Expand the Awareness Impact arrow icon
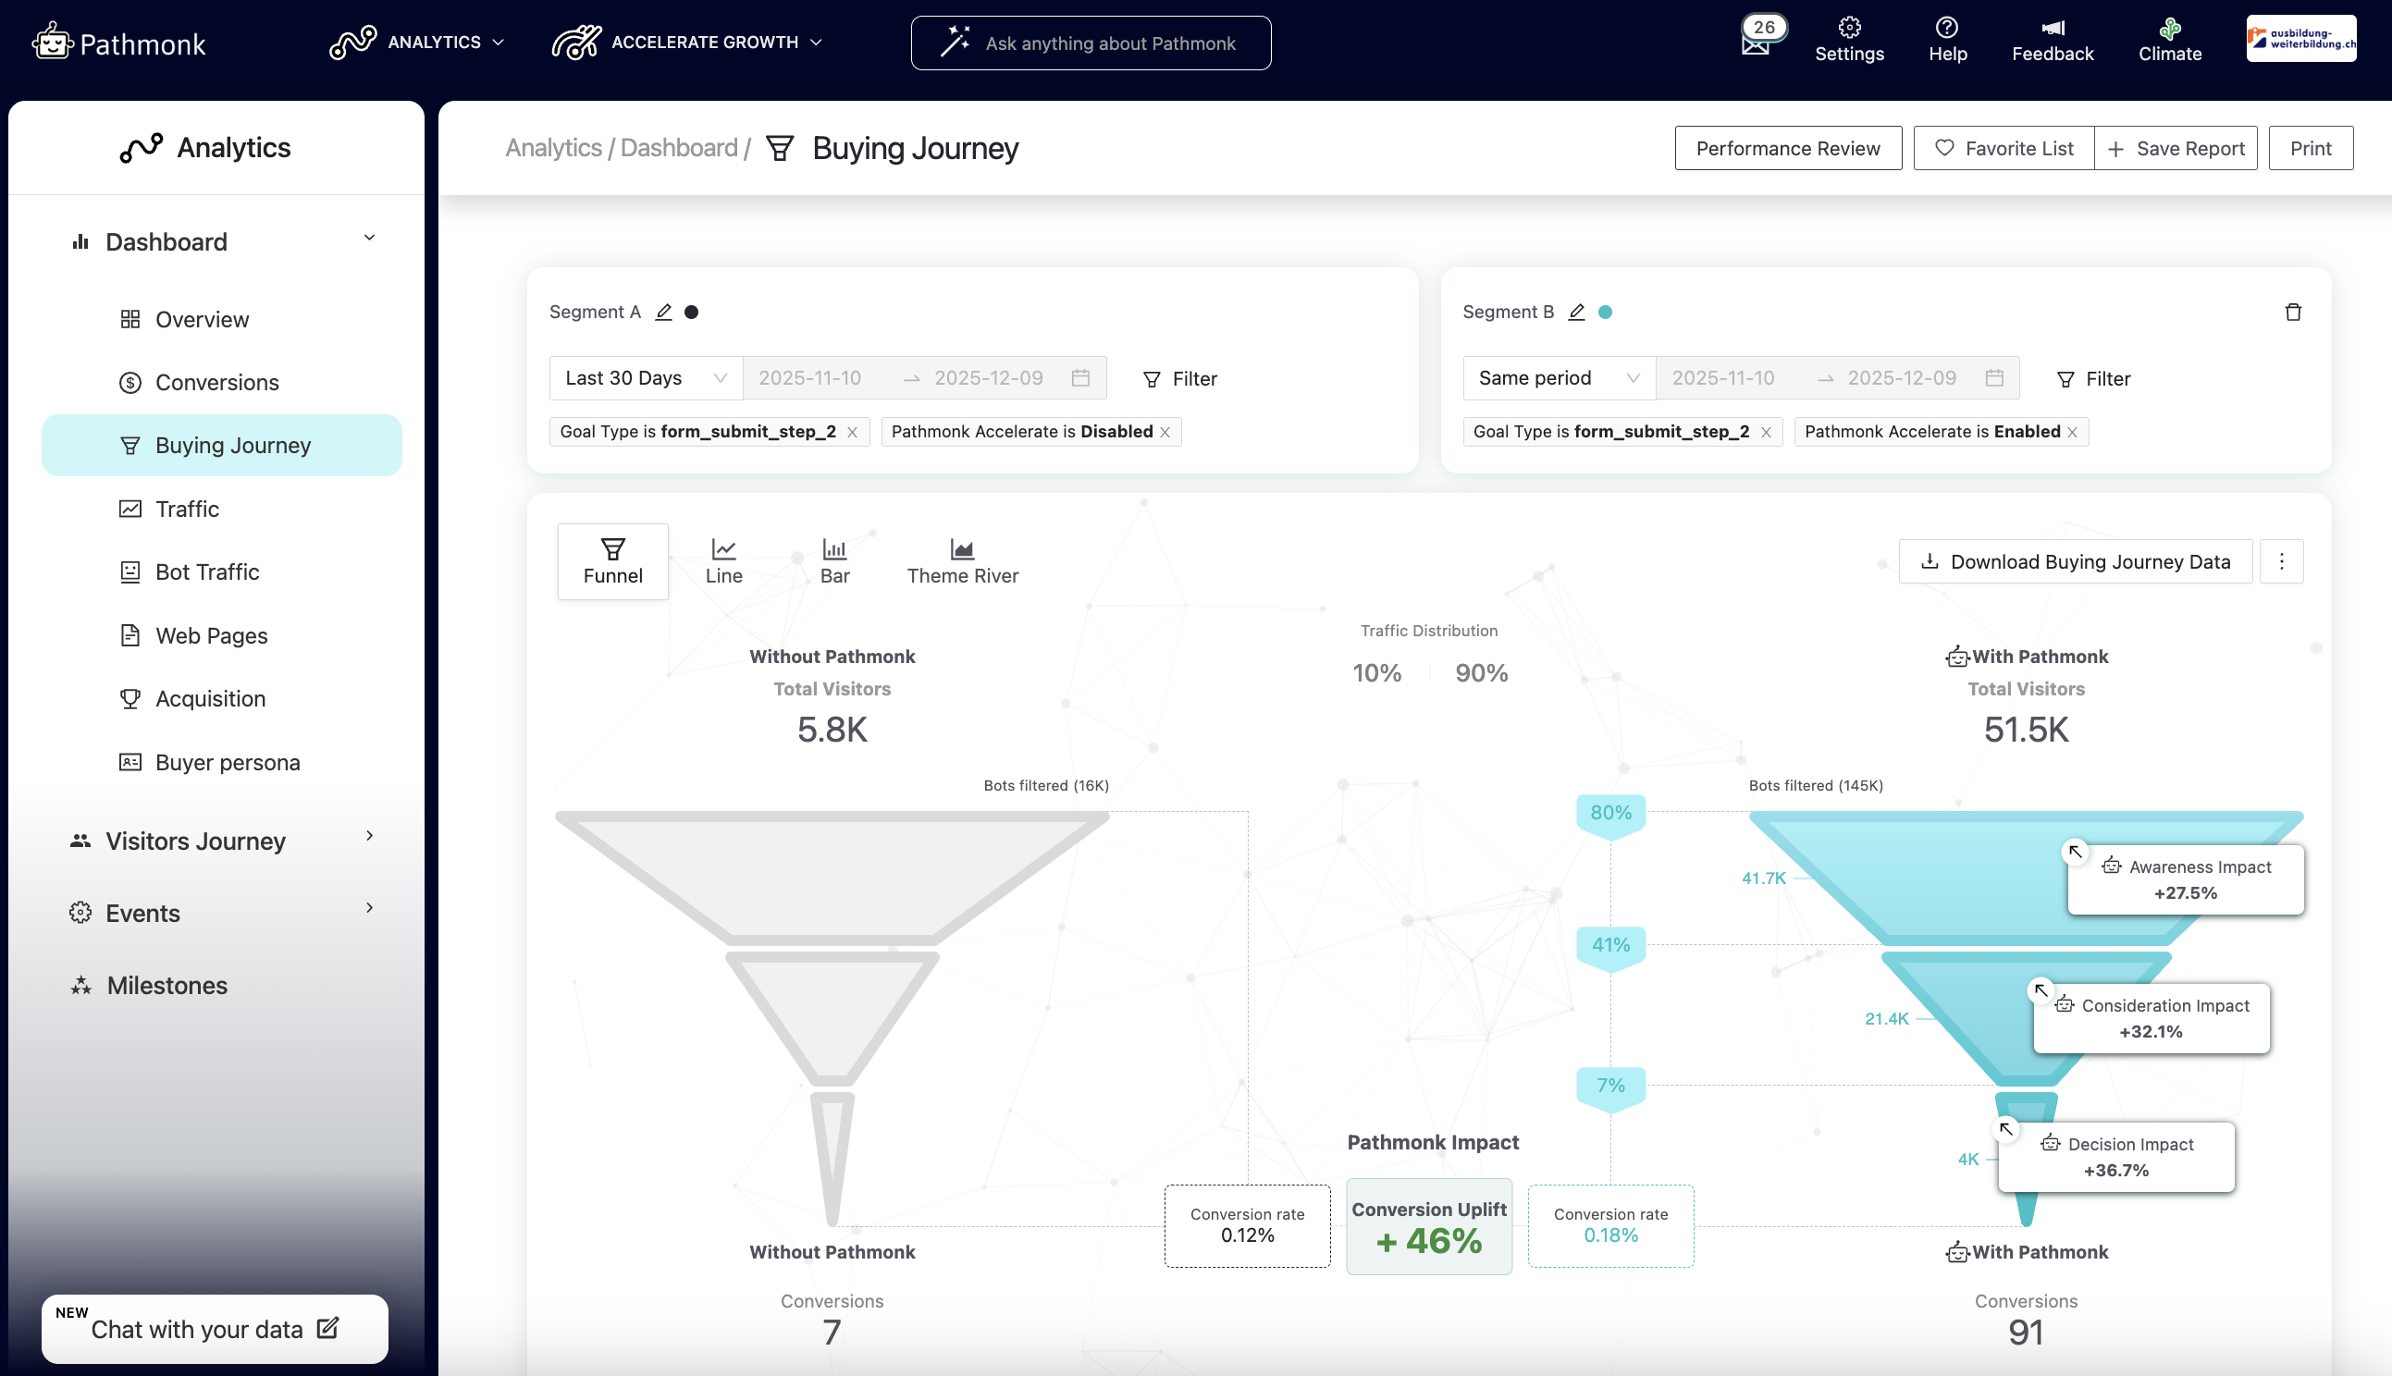 pos(2075,852)
